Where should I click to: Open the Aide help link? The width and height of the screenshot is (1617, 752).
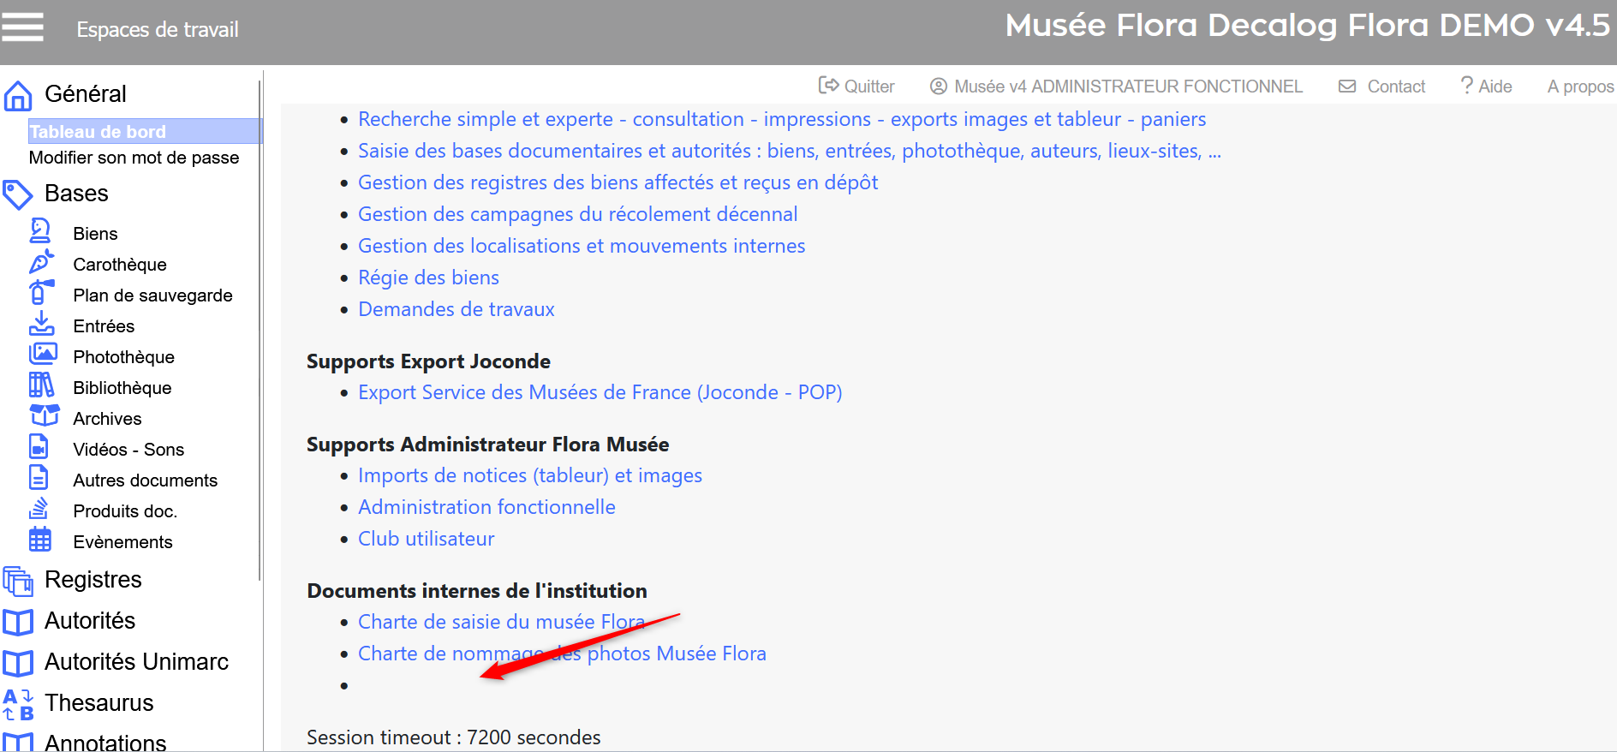coord(1486,87)
